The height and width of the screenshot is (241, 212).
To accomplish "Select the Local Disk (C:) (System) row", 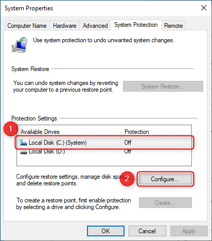I will point(104,143).
